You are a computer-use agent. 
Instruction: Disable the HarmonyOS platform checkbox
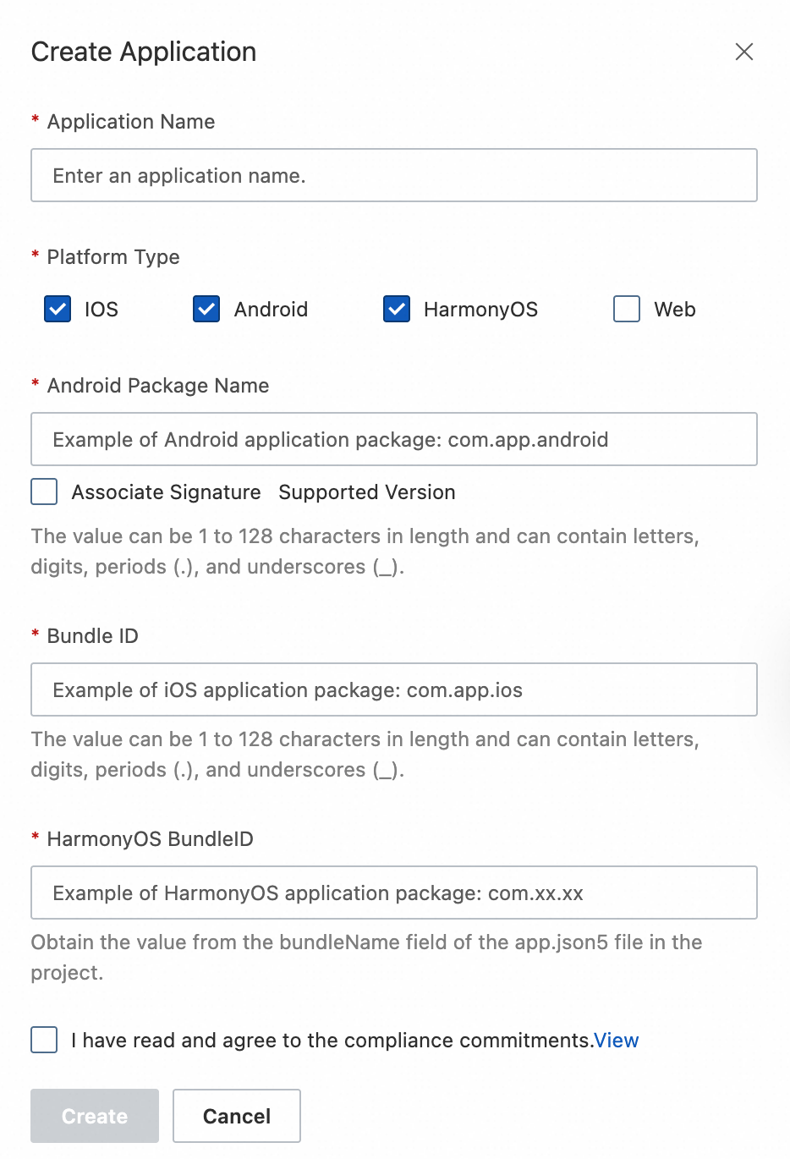click(397, 310)
